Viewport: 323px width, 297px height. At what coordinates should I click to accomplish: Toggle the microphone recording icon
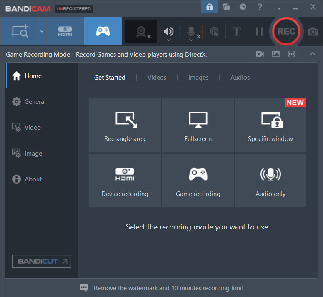coord(191,31)
